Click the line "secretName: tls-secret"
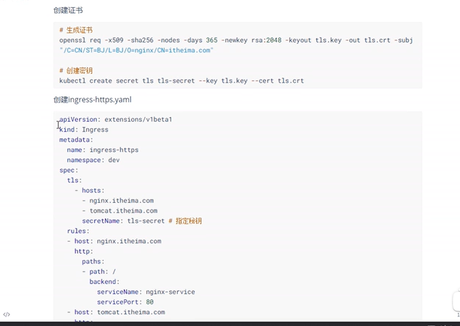 pos(123,221)
